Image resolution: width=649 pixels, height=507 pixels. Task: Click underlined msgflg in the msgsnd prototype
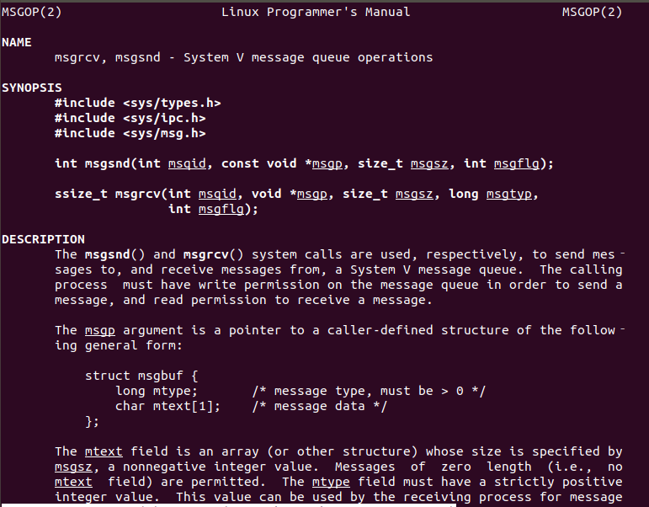[x=517, y=164]
